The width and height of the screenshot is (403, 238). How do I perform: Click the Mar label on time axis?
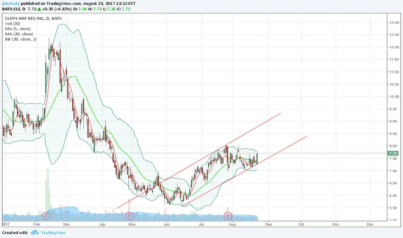[x=67, y=224]
